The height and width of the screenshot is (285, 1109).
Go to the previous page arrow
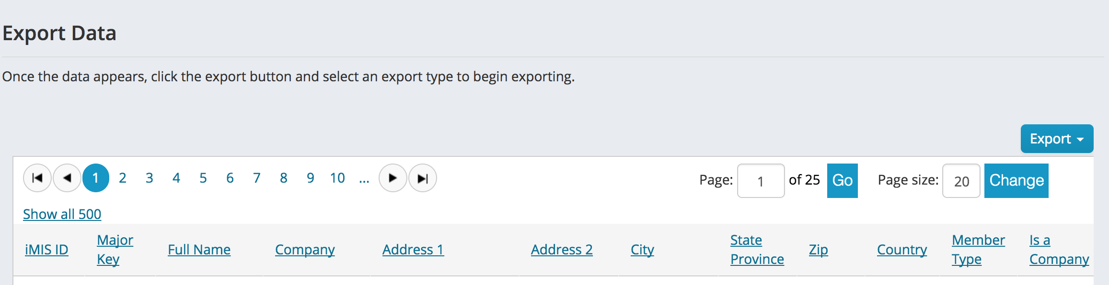(67, 178)
